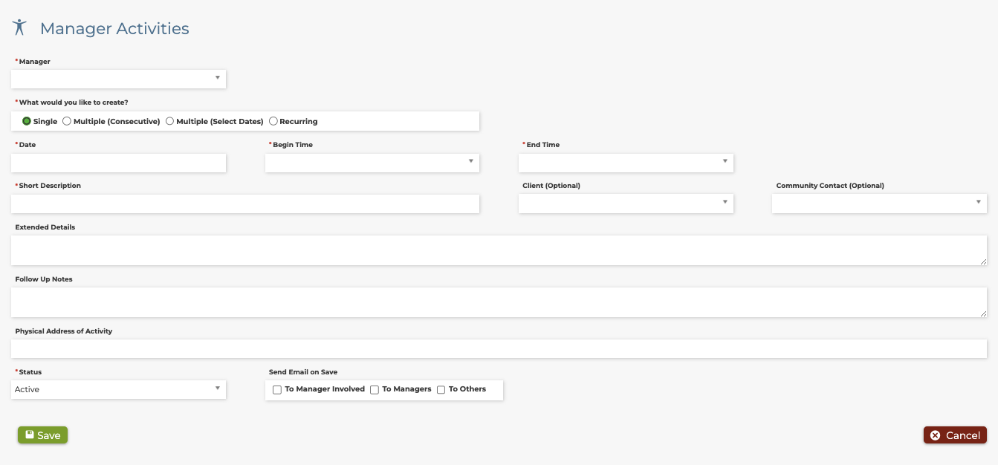Enable the To Manager Involved checkbox
The height and width of the screenshot is (465, 998).
(x=277, y=390)
